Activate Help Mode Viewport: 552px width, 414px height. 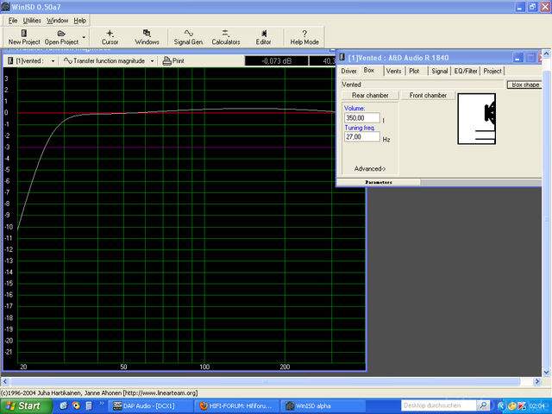304,37
